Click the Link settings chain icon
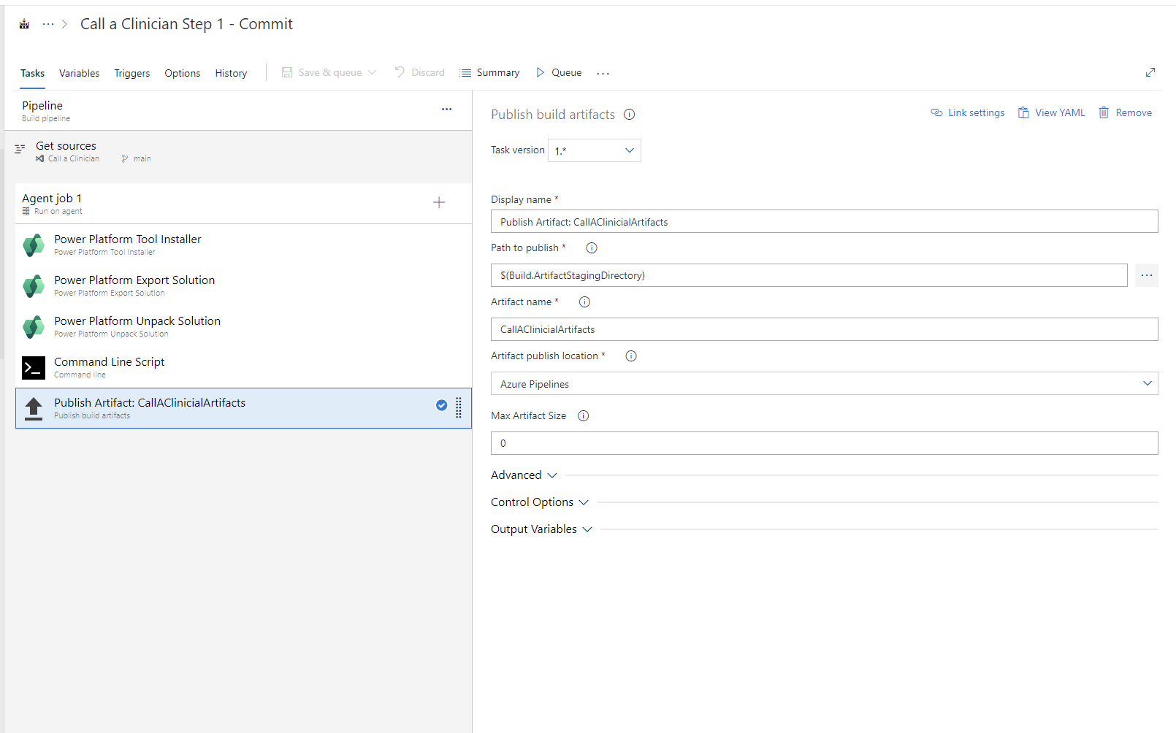Screen dimensions: 1176x733 936,112
